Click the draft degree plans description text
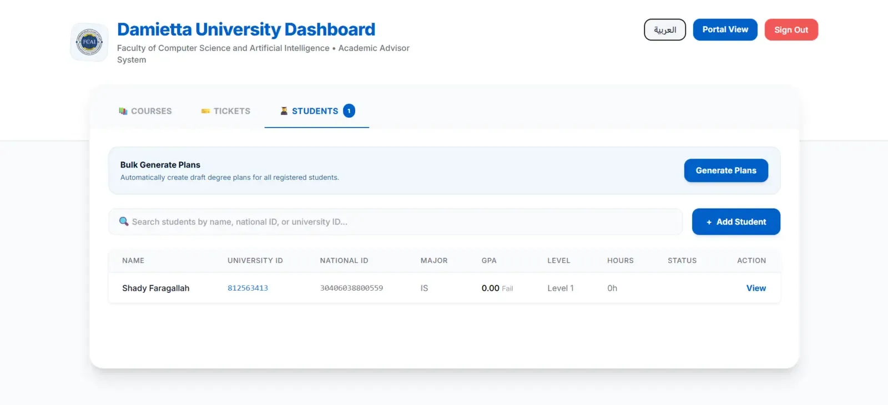The width and height of the screenshot is (888, 405). (x=230, y=178)
